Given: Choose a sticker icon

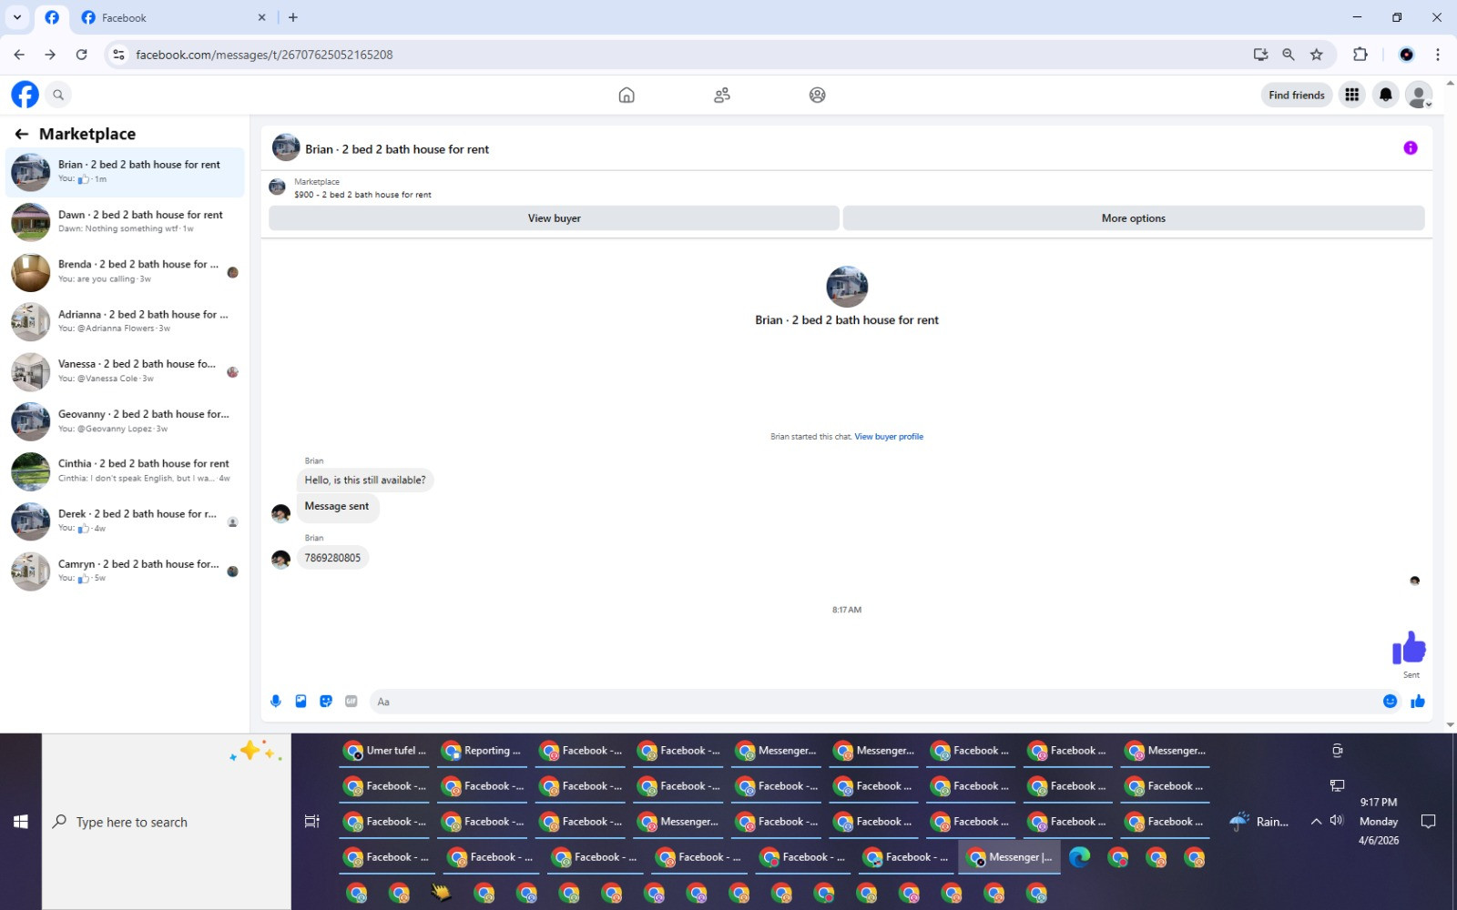Looking at the screenshot, I should point(326,702).
